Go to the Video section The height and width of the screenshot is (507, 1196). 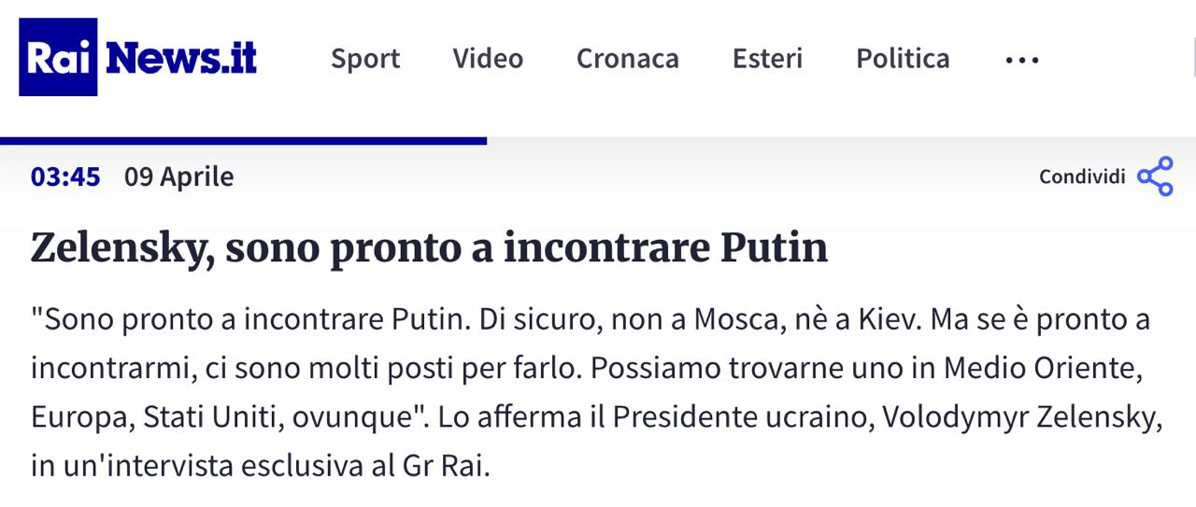[488, 59]
